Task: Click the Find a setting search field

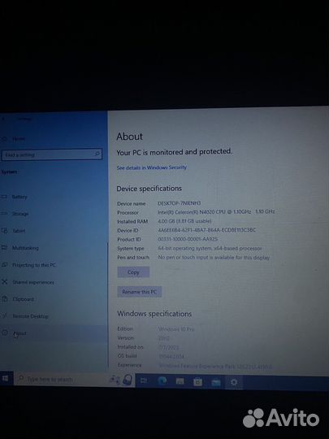Action: click(52, 154)
